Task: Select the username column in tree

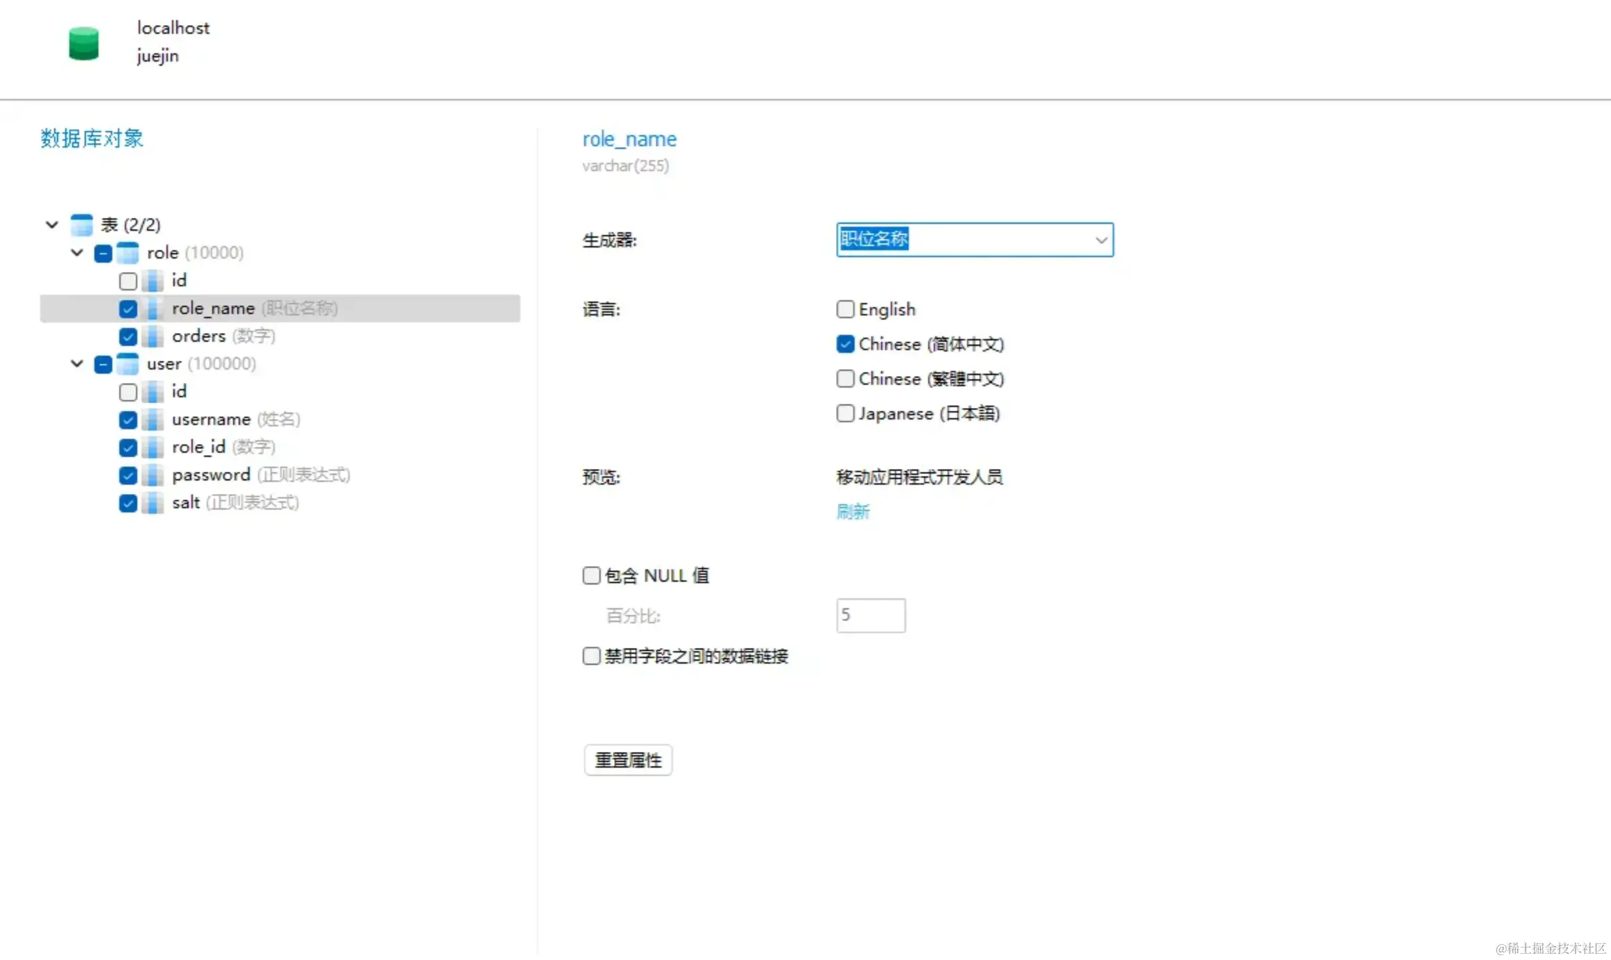Action: tap(211, 420)
